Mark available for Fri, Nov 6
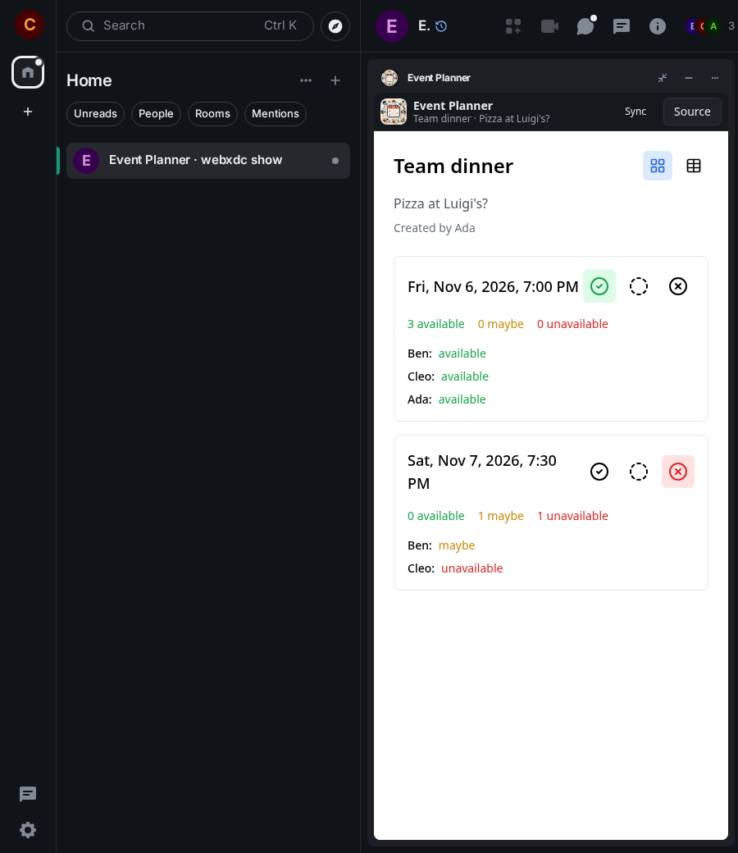This screenshot has width=738, height=853. [x=599, y=286]
